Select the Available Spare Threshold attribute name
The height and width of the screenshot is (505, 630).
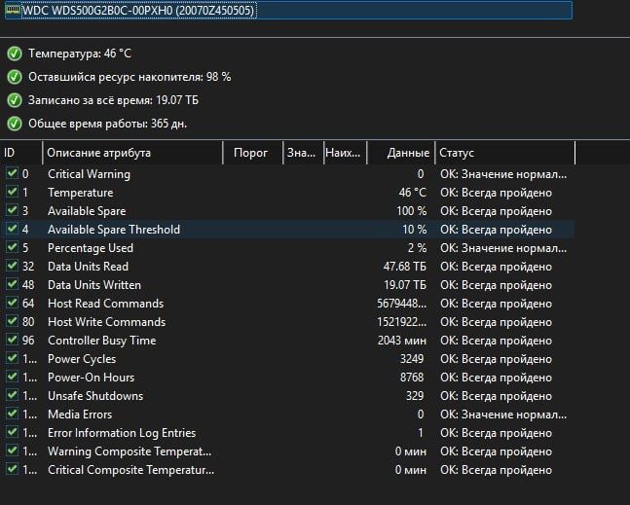tap(114, 230)
